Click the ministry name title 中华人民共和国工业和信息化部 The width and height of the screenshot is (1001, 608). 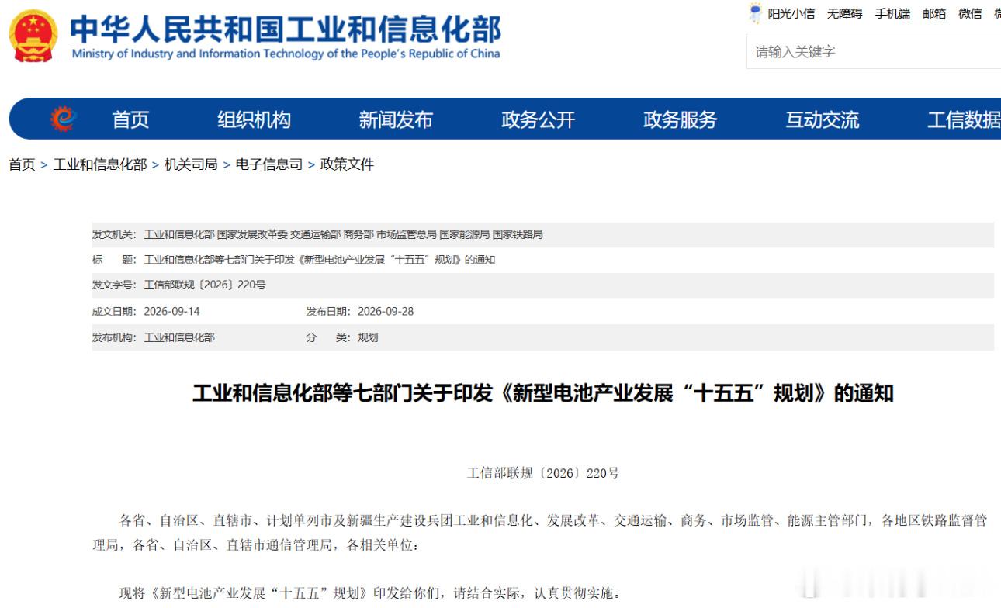286,29
